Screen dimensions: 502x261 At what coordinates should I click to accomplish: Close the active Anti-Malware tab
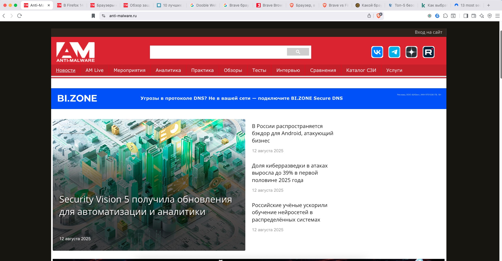click(49, 5)
